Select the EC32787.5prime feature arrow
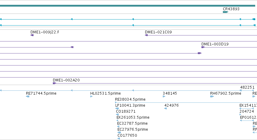257x140 pixels. point(118,126)
